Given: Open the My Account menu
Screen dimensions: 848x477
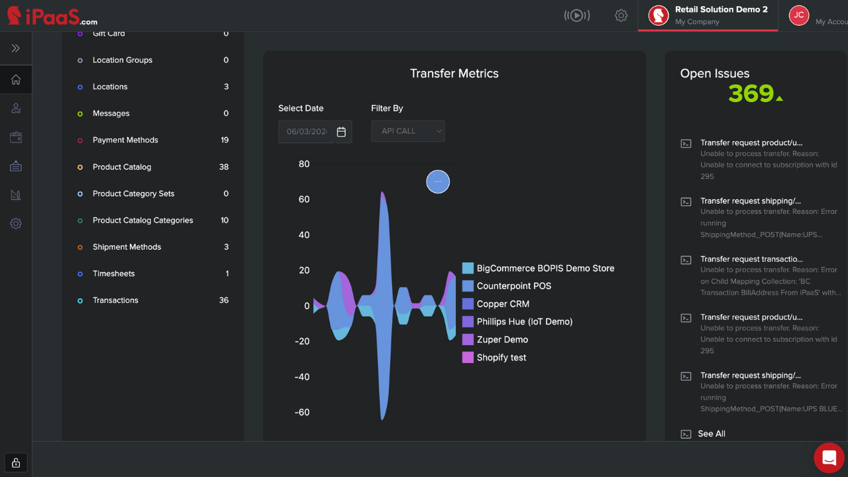Looking at the screenshot, I should click(x=831, y=22).
